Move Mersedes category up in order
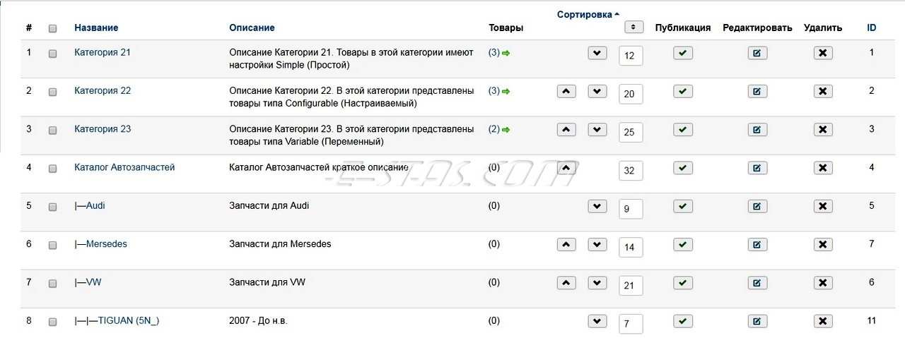This screenshot has height=338, width=905. (566, 245)
